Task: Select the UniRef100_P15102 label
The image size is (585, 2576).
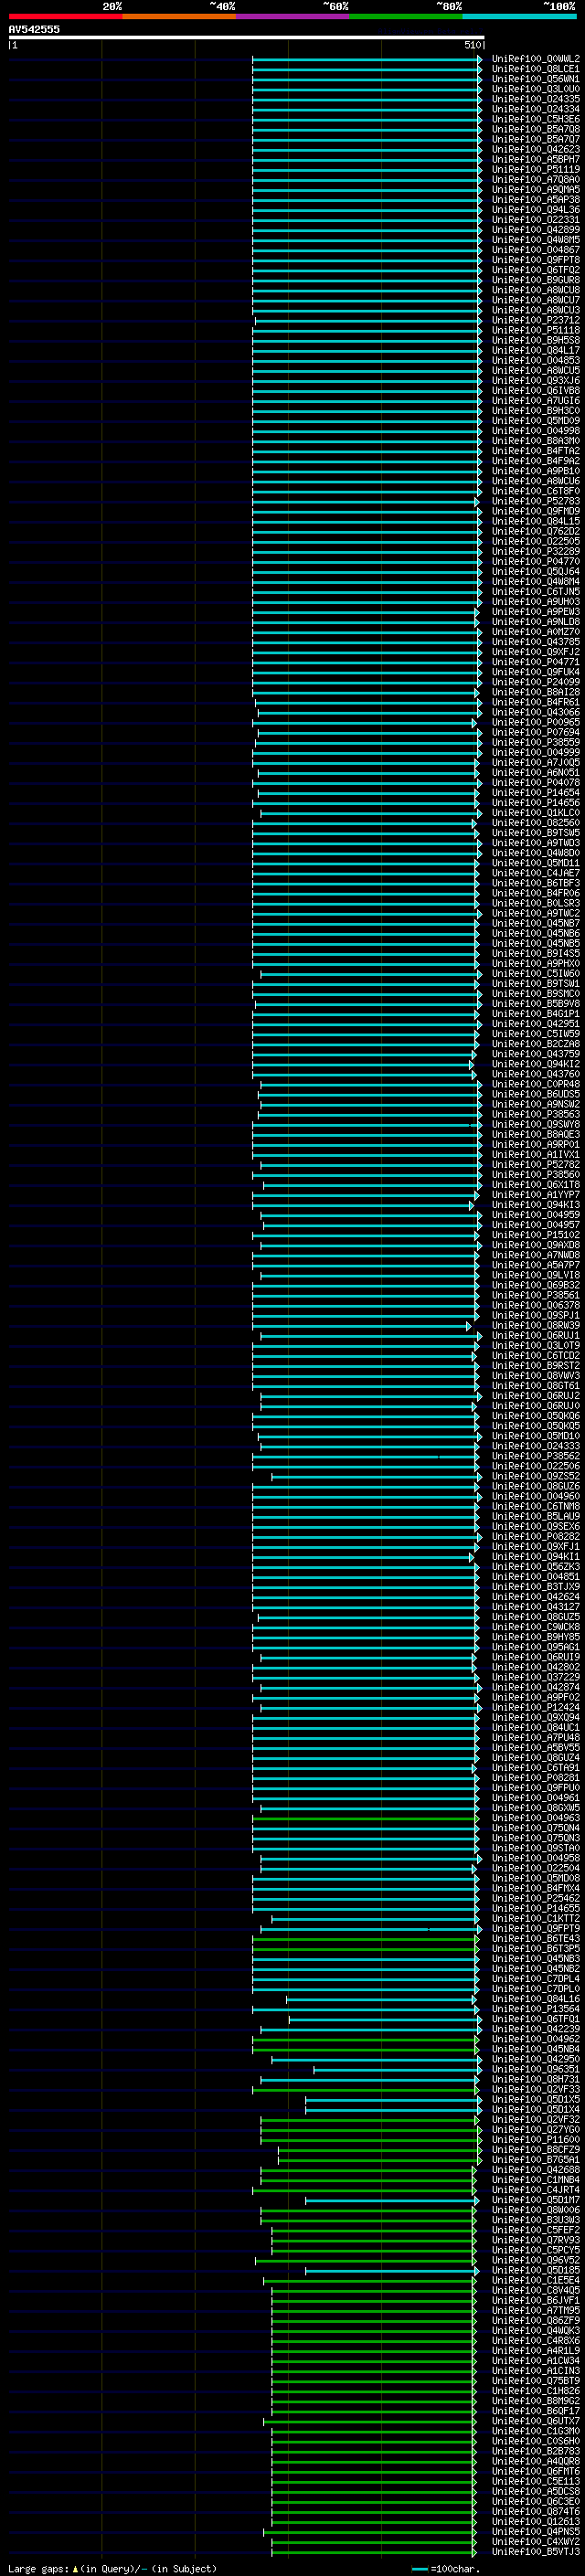Action: tap(535, 1235)
